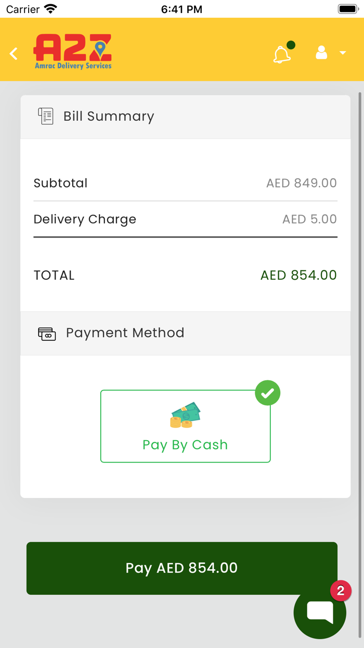Click the Payment Method card icon
The image size is (364, 648).
pyautogui.click(x=47, y=333)
